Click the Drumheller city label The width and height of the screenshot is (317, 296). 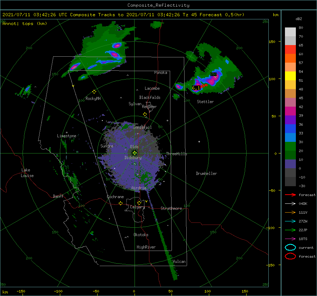[x=206, y=174]
